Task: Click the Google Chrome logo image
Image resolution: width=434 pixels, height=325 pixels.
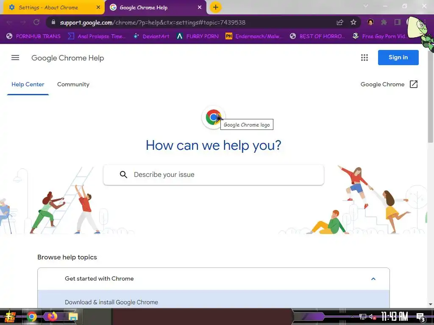Action: (x=213, y=117)
